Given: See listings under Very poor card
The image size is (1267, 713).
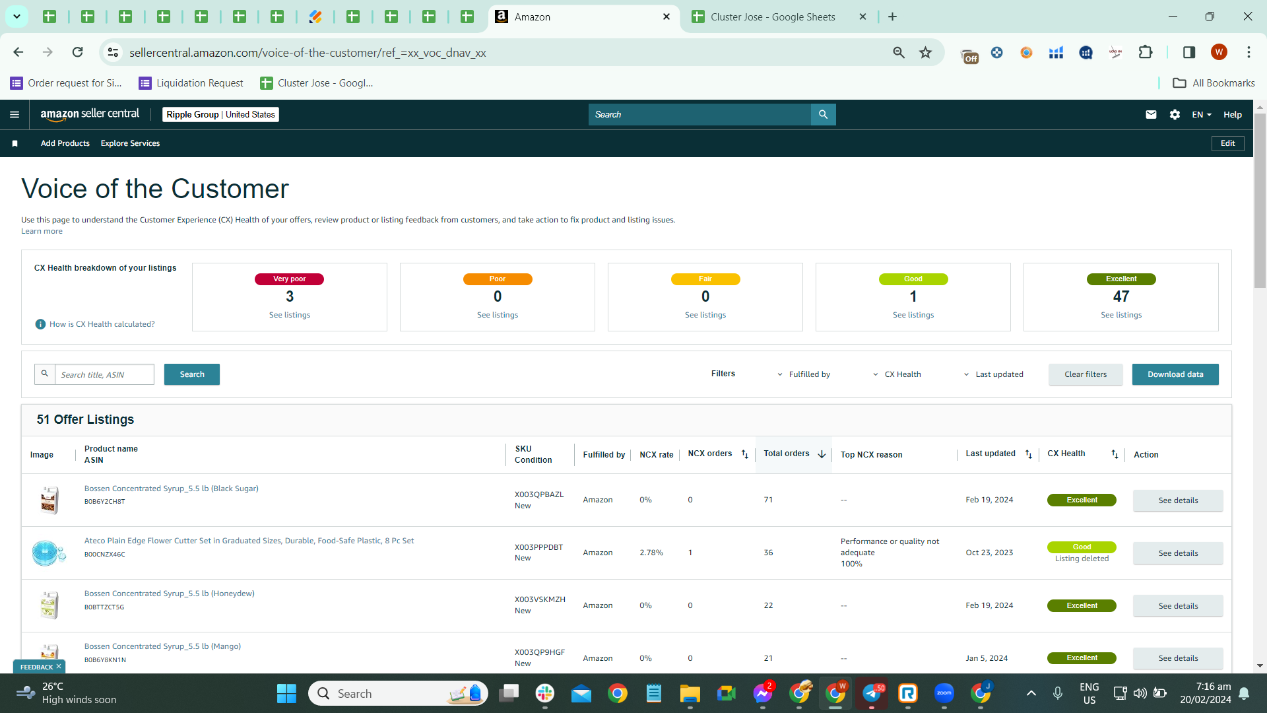Looking at the screenshot, I should 290,315.
